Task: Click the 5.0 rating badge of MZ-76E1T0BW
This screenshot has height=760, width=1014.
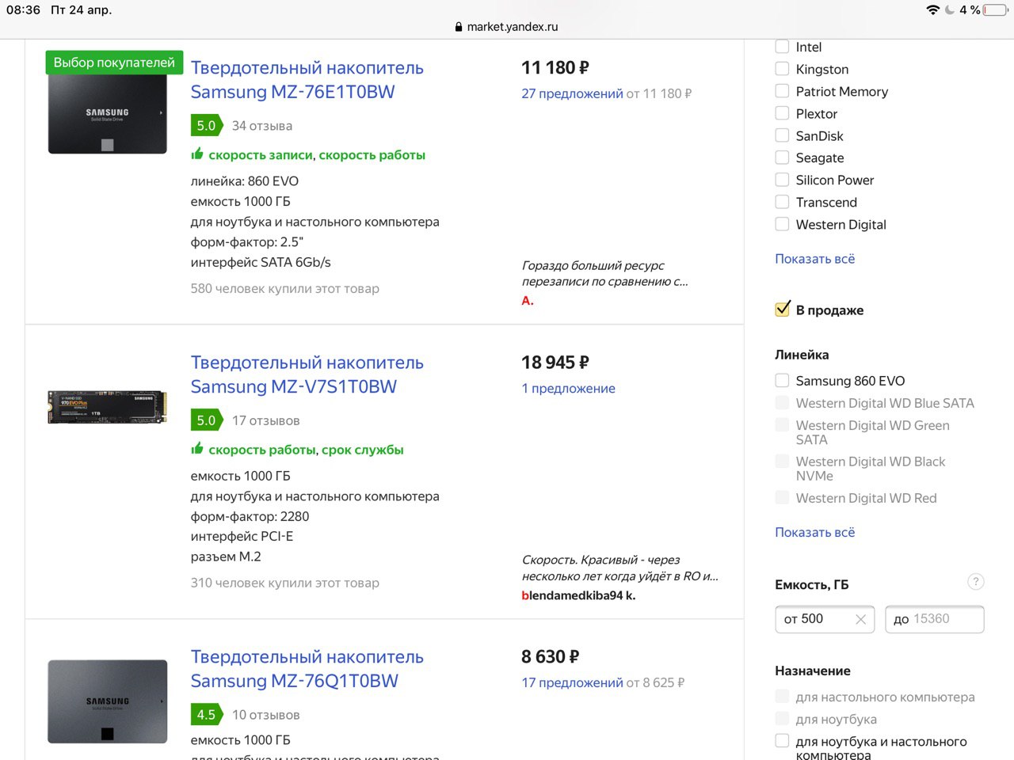Action: [207, 126]
